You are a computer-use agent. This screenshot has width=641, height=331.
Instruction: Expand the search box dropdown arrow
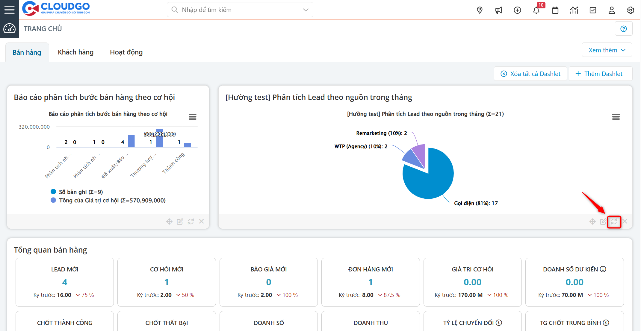click(306, 10)
